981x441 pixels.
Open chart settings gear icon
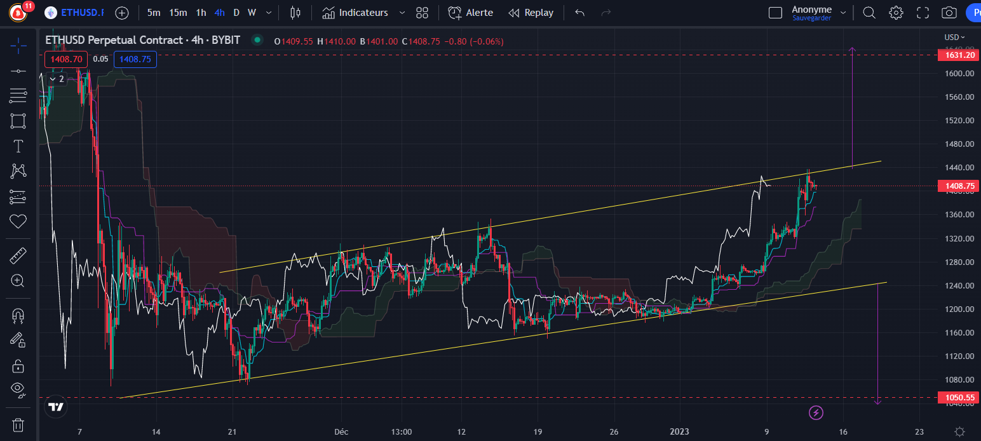896,13
